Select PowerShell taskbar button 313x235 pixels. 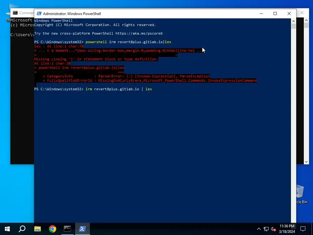(83, 229)
